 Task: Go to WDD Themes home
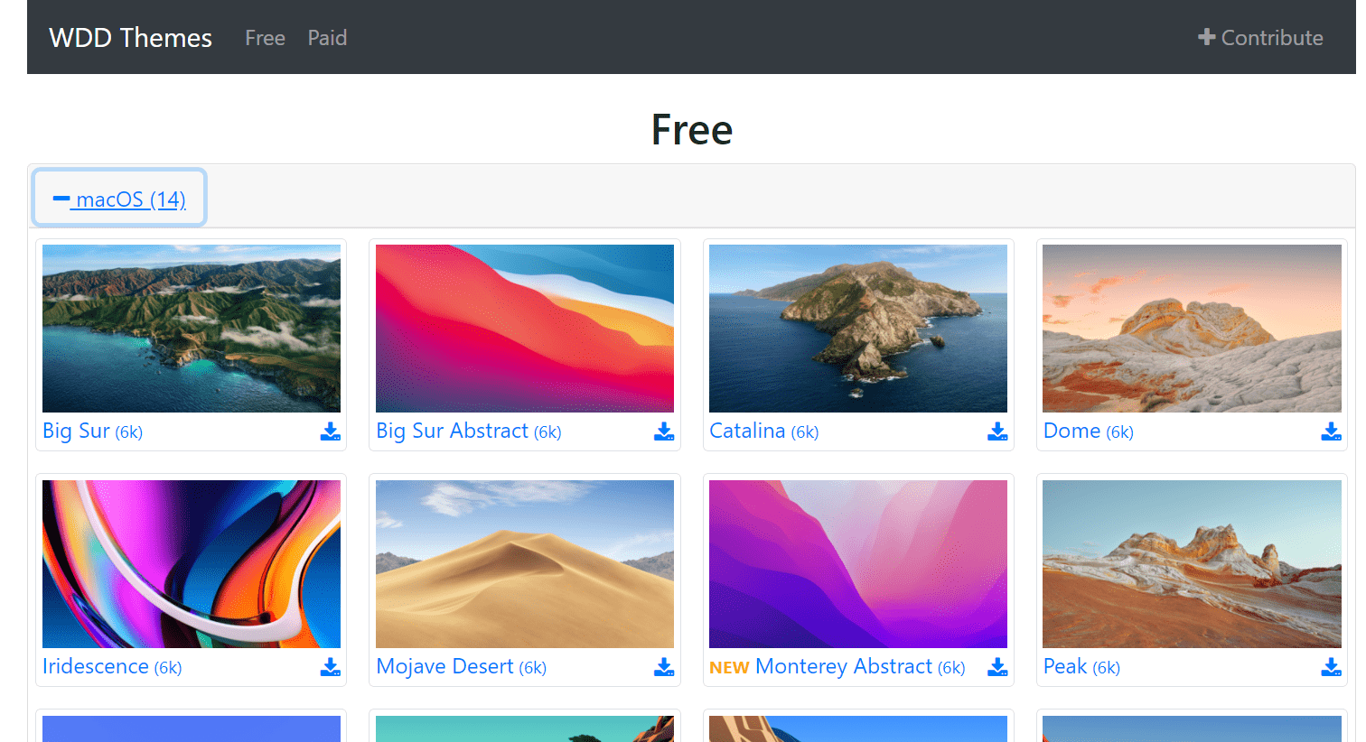click(130, 38)
